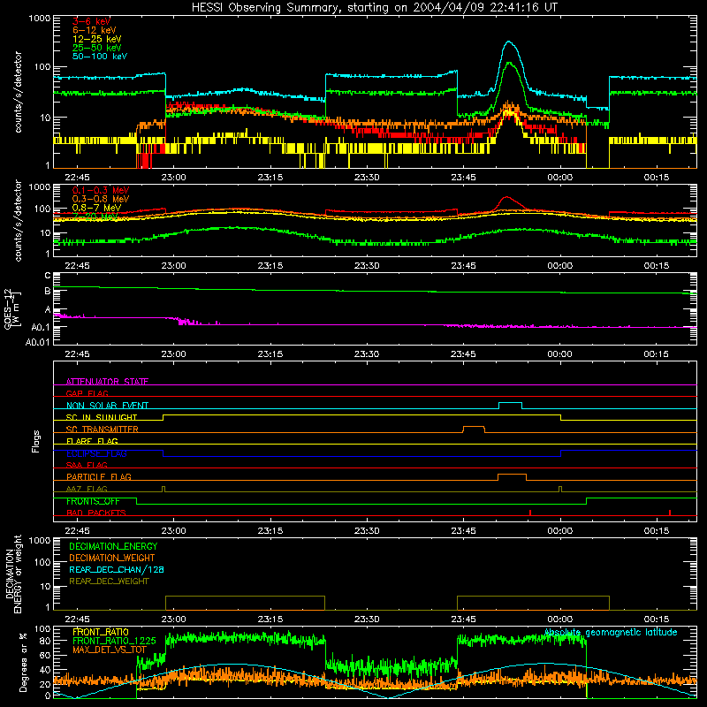Click the FRONT_RATIO_1225 legend label

pos(114,641)
